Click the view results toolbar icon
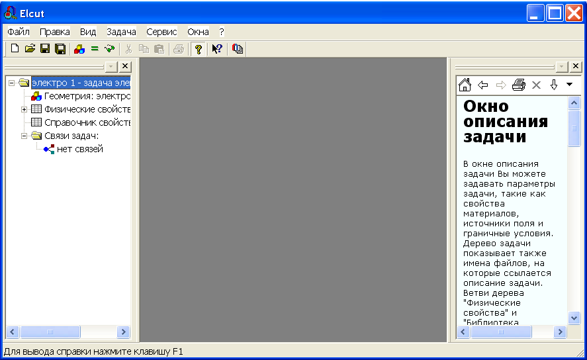The image size is (587, 360). point(110,49)
